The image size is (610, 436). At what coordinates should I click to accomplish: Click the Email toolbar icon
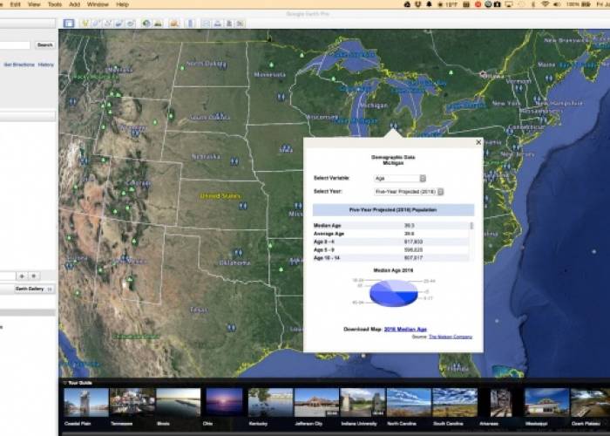[x=206, y=24]
